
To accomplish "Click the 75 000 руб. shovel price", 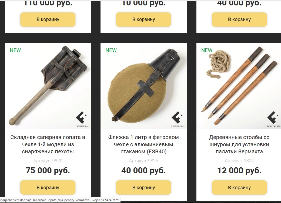I will coord(48,170).
